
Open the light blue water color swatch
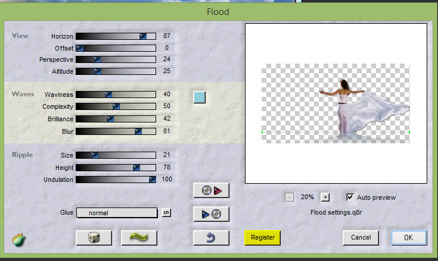(x=200, y=96)
